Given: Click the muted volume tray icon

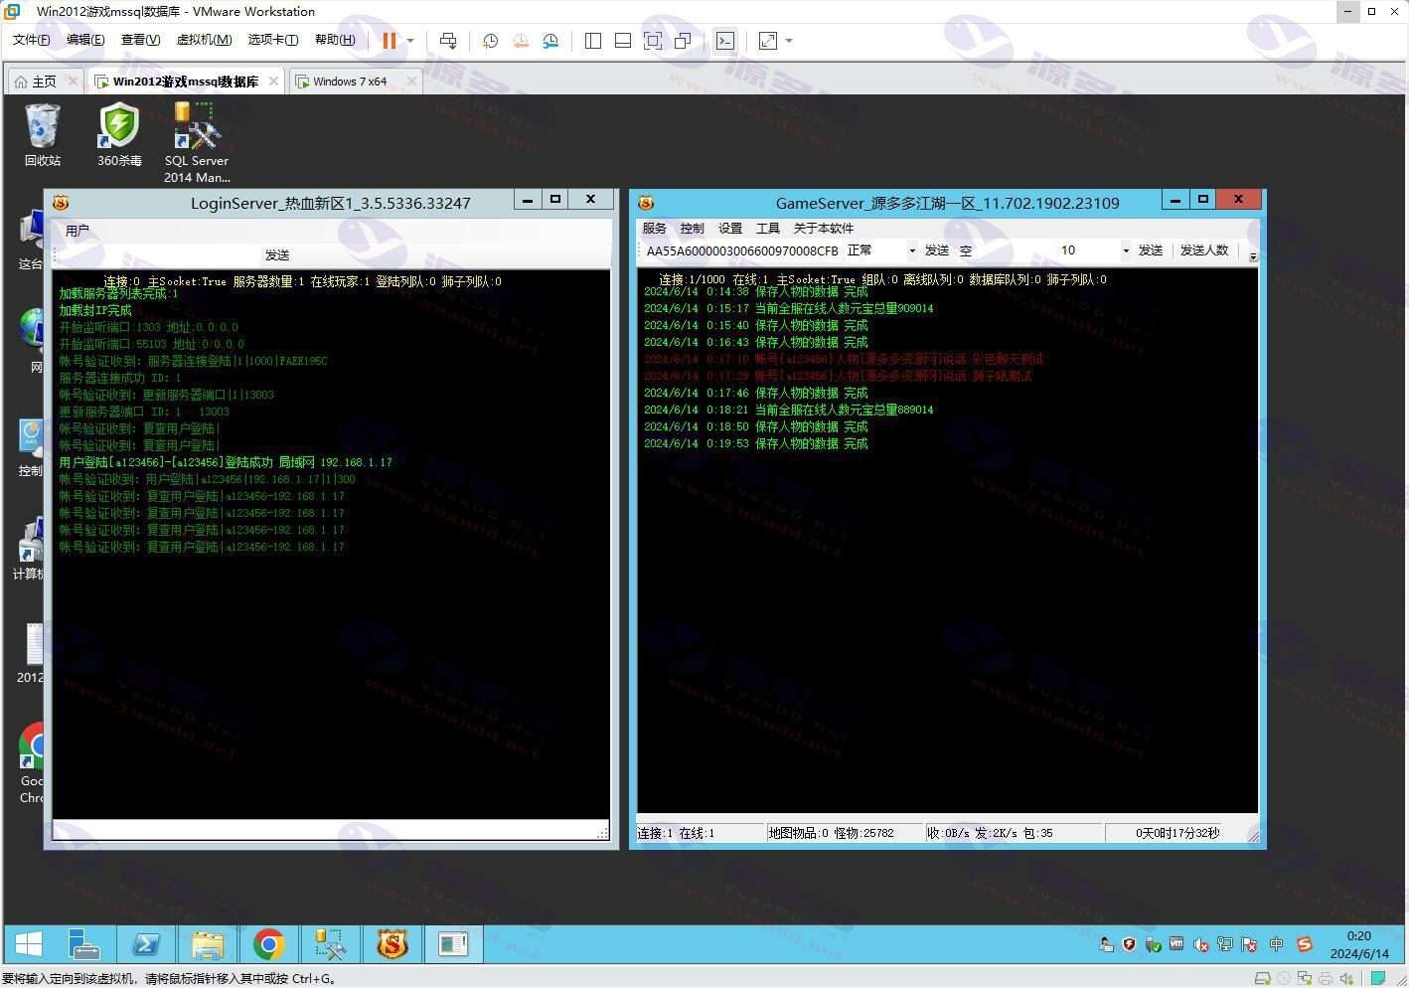Looking at the screenshot, I should point(1201,944).
